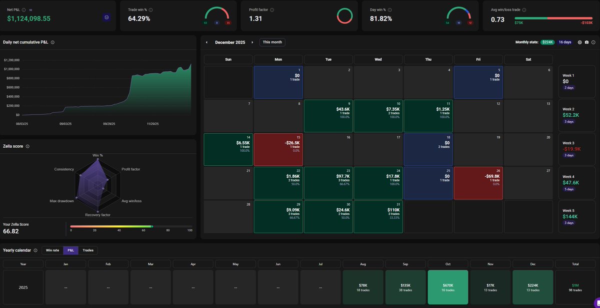The width and height of the screenshot is (600, 308).
Task: Click the This month button
Action: [272, 42]
